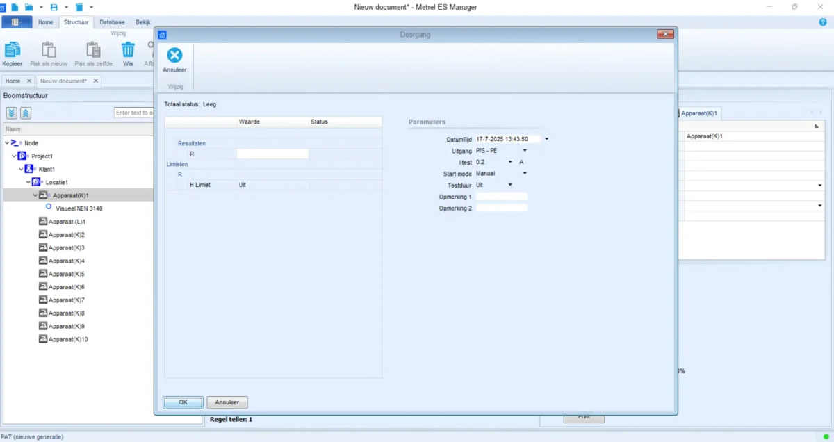The height and width of the screenshot is (442, 834).
Task: Click the open folder icon in title bar
Action: click(x=29, y=7)
